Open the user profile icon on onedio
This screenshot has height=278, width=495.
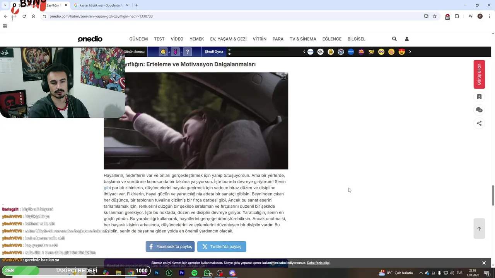pos(406,39)
